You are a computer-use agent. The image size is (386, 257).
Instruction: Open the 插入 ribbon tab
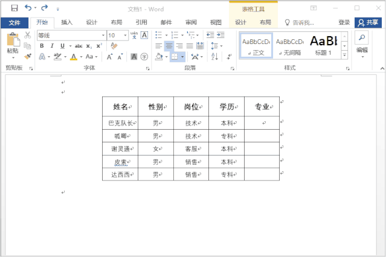click(x=66, y=22)
